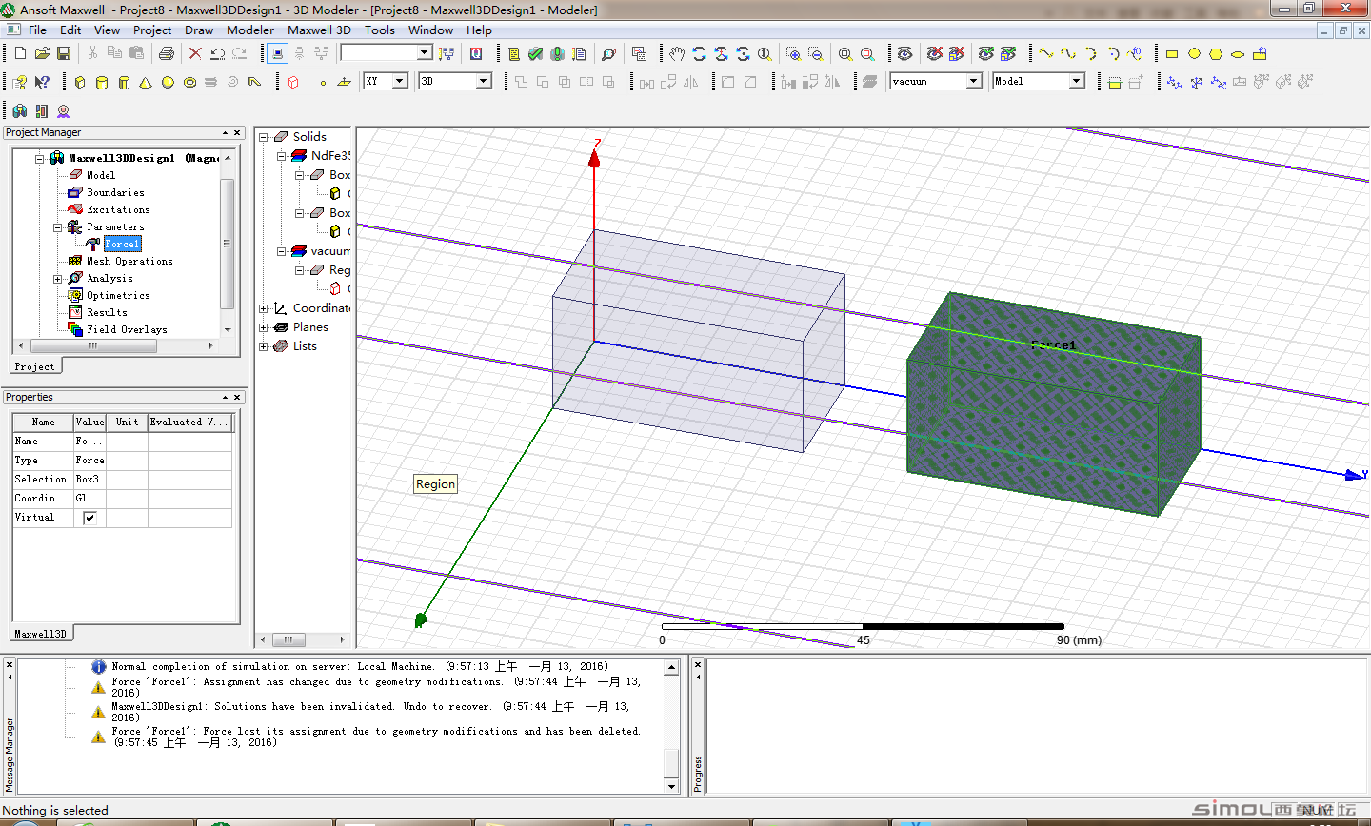Click the red Region box icon

(293, 83)
